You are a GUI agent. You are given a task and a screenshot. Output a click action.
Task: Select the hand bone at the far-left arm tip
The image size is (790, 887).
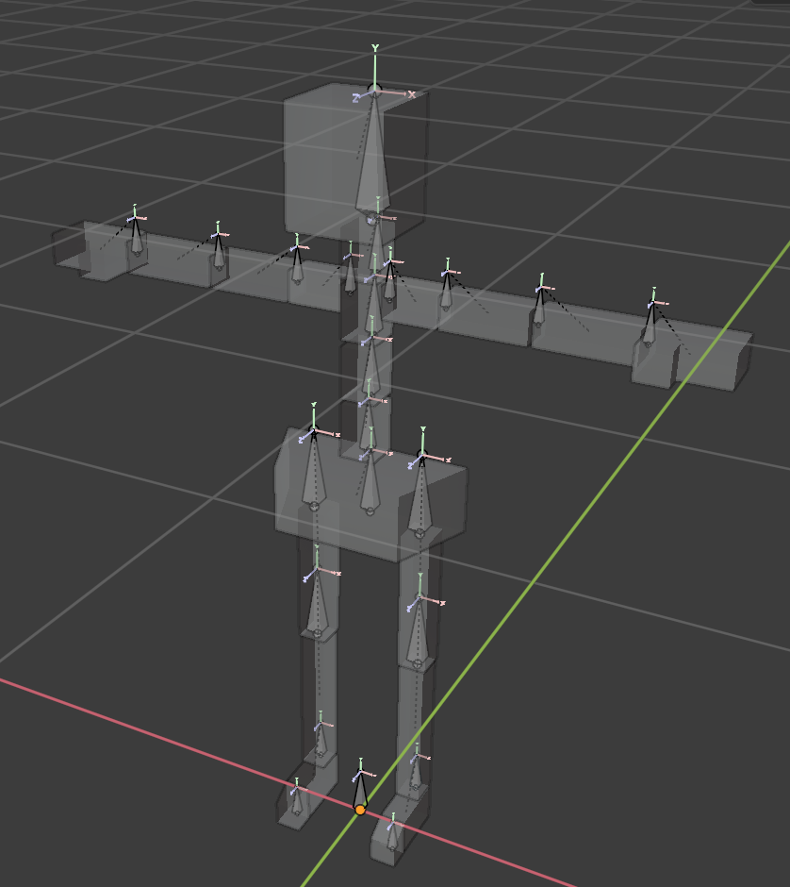pos(137,238)
